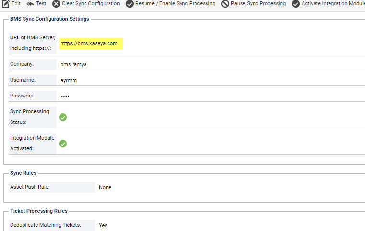Click the Asset Push Rule value None

click(105, 187)
